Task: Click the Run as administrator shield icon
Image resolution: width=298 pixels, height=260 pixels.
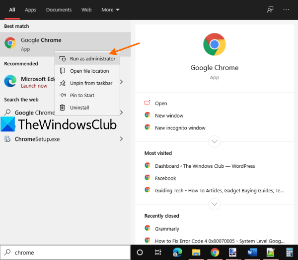Action: (x=63, y=59)
